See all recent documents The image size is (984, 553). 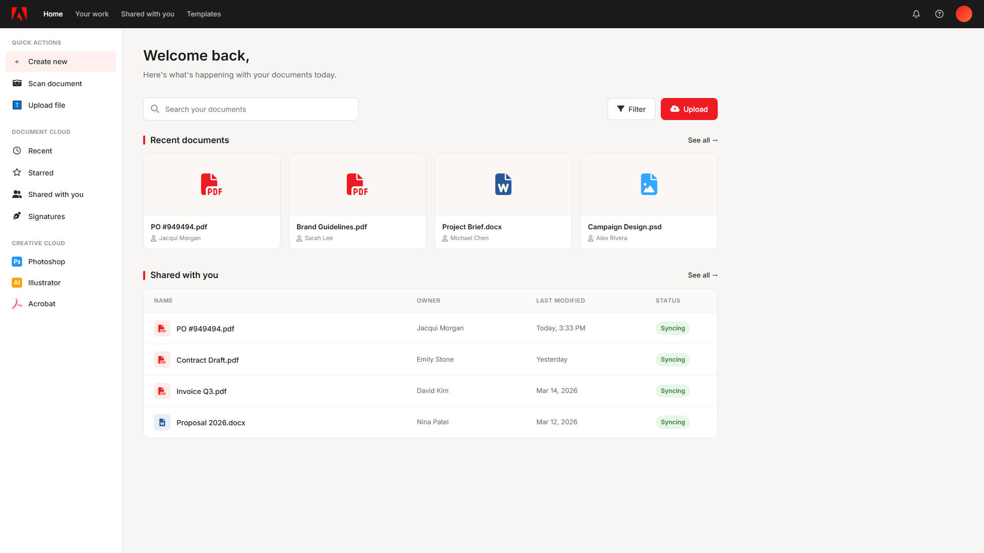703,140
